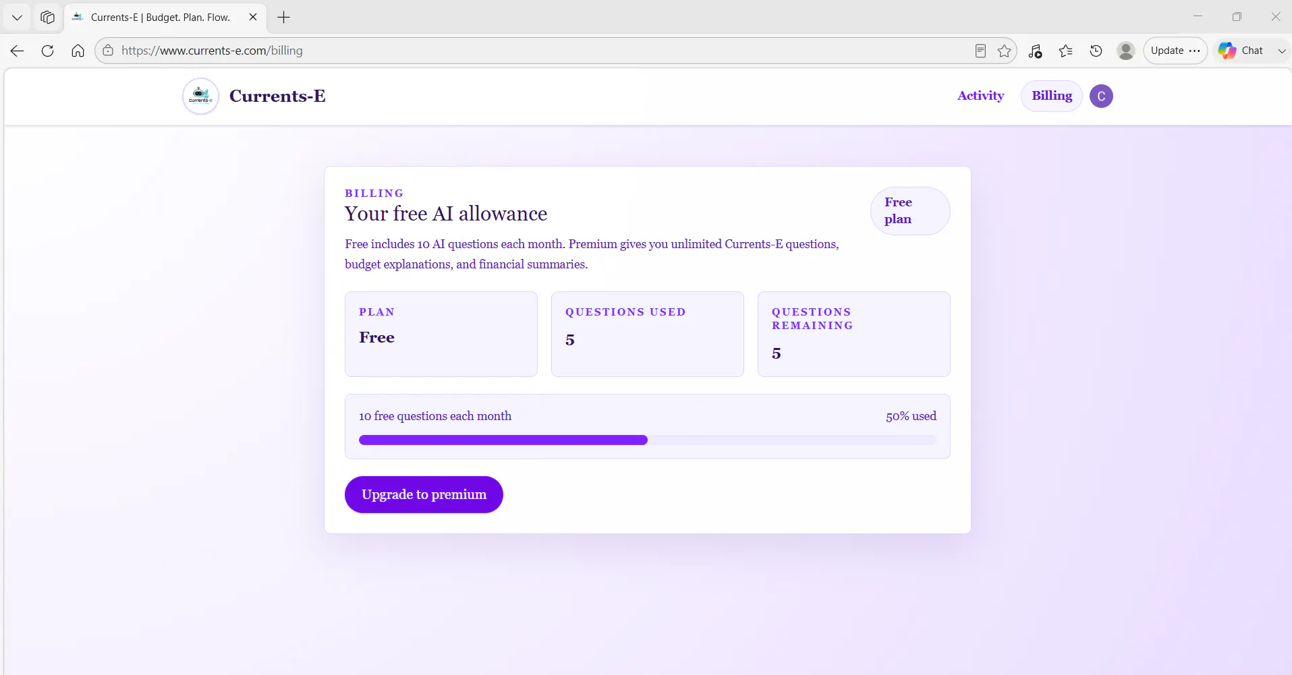Screen dimensions: 1292x675
Task: Restore down the browser window
Action: pos(1237,17)
